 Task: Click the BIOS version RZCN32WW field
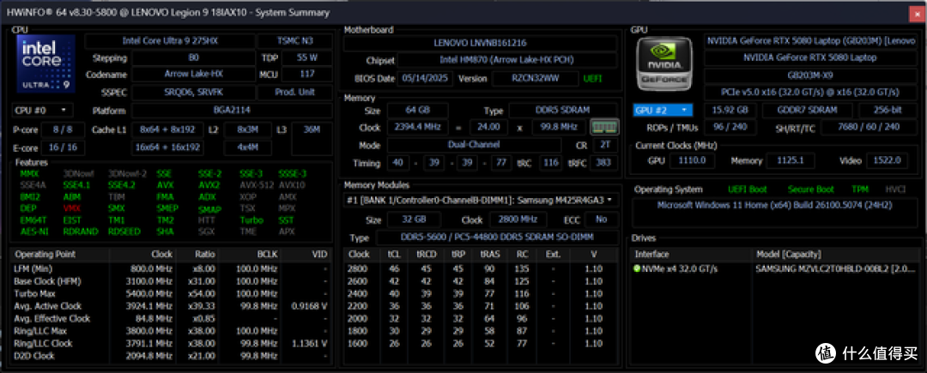(535, 78)
